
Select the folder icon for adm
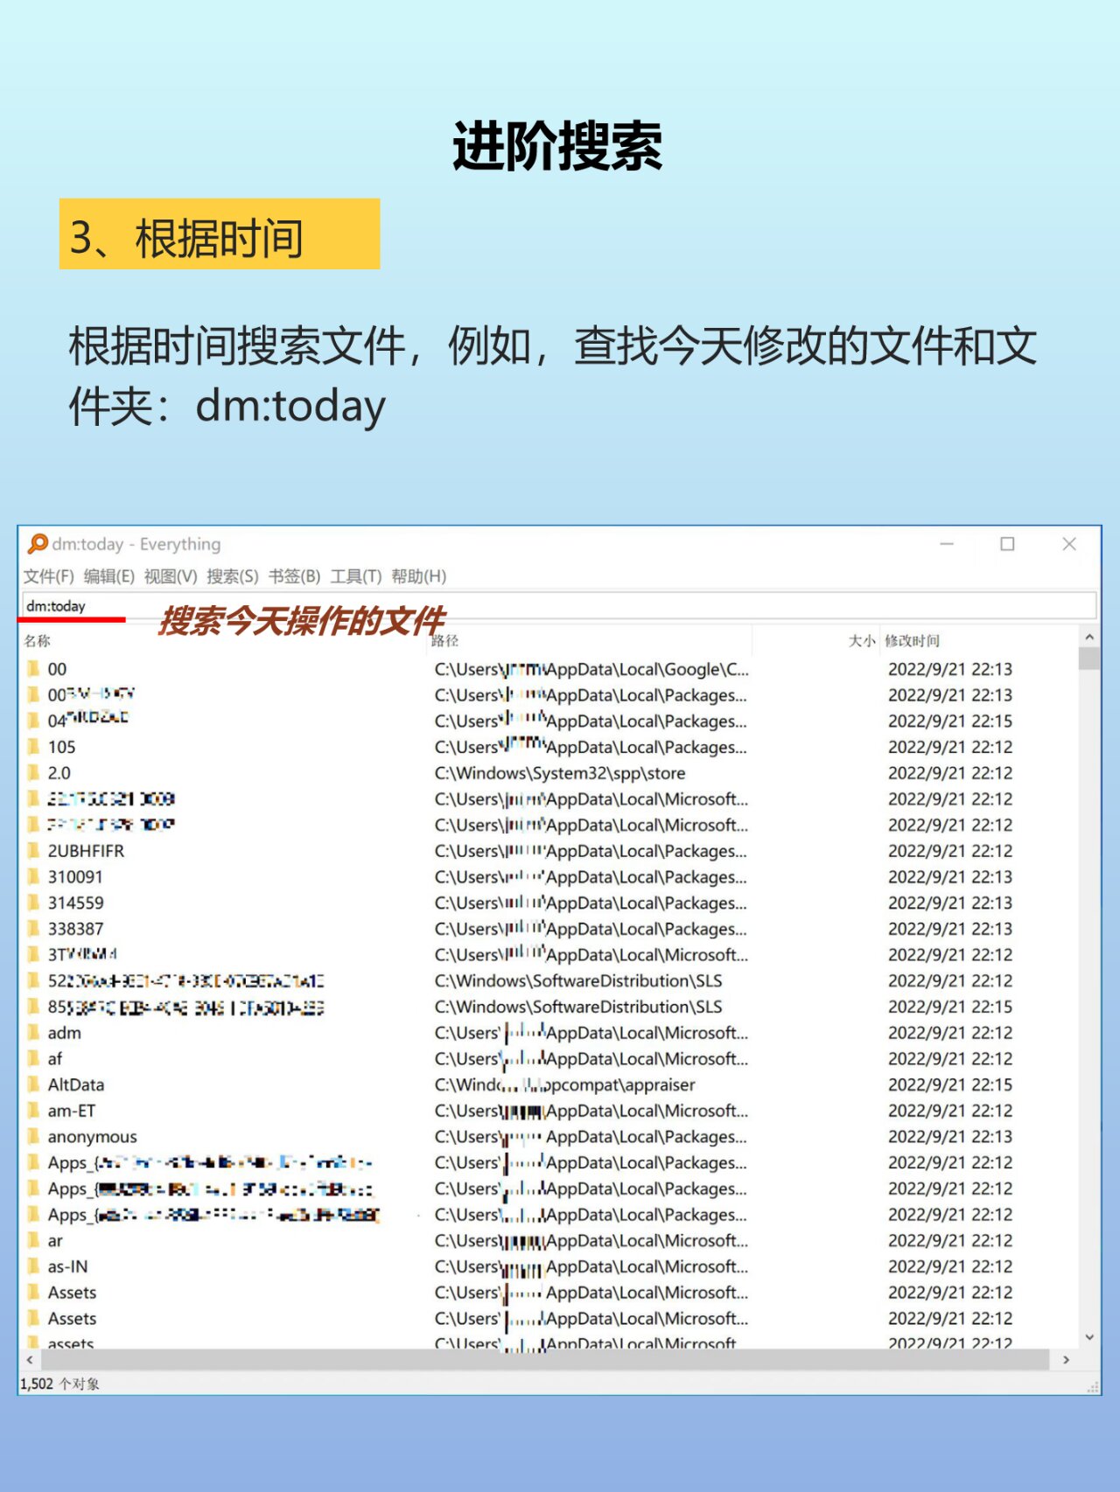(33, 1033)
